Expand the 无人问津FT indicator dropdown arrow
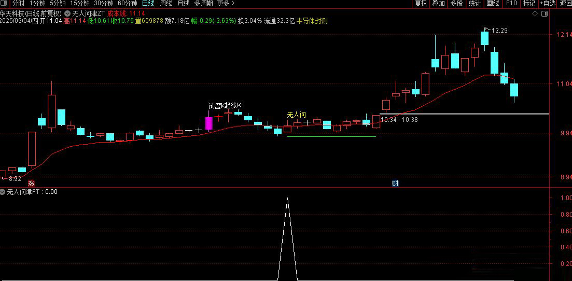The height and width of the screenshot is (281, 572). click(x=3, y=192)
